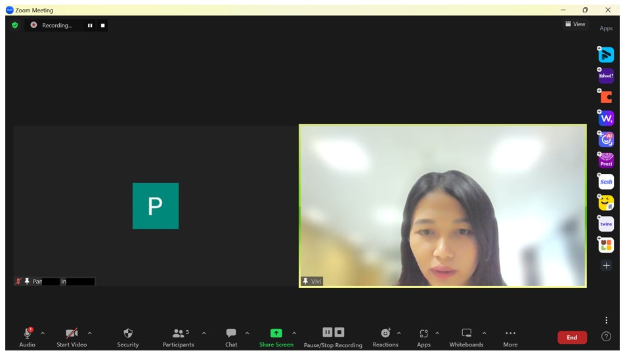Open the Kahoot! app in sidebar

606,76
